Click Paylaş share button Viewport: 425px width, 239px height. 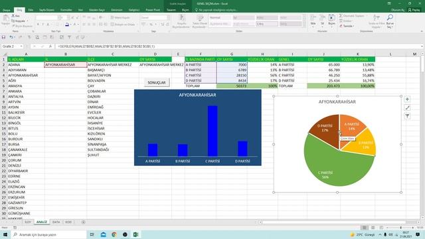[414, 10]
